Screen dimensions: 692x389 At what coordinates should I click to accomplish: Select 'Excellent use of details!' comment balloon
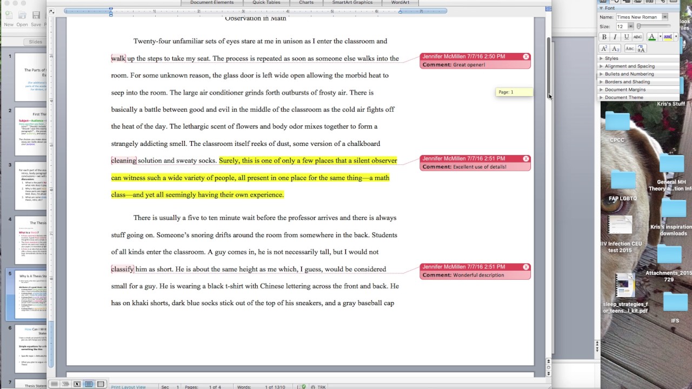(475, 163)
